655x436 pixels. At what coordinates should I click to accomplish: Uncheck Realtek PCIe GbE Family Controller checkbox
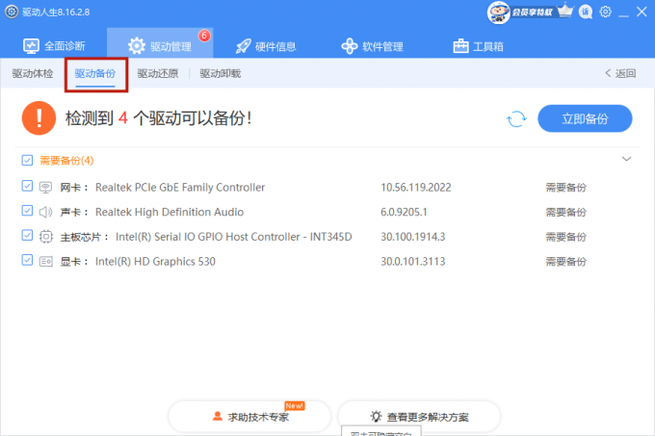[27, 186]
